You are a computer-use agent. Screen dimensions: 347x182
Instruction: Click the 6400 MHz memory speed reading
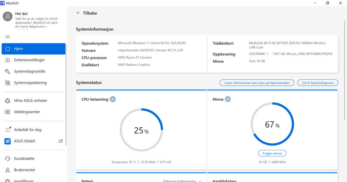point(279,162)
